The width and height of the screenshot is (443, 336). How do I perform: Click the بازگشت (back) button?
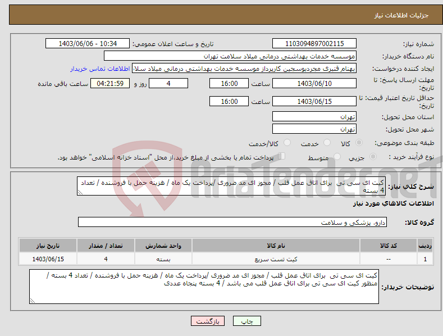coord(208,321)
